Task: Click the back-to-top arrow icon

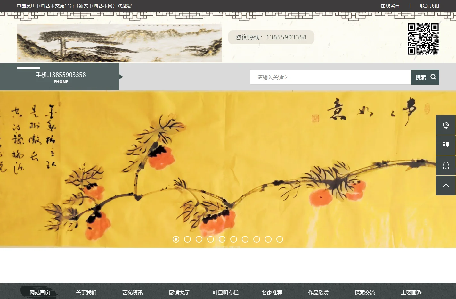Action: click(446, 186)
